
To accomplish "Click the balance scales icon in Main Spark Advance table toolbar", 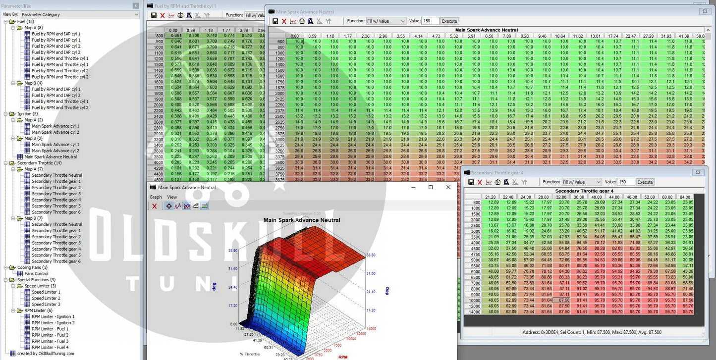I will (x=302, y=21).
